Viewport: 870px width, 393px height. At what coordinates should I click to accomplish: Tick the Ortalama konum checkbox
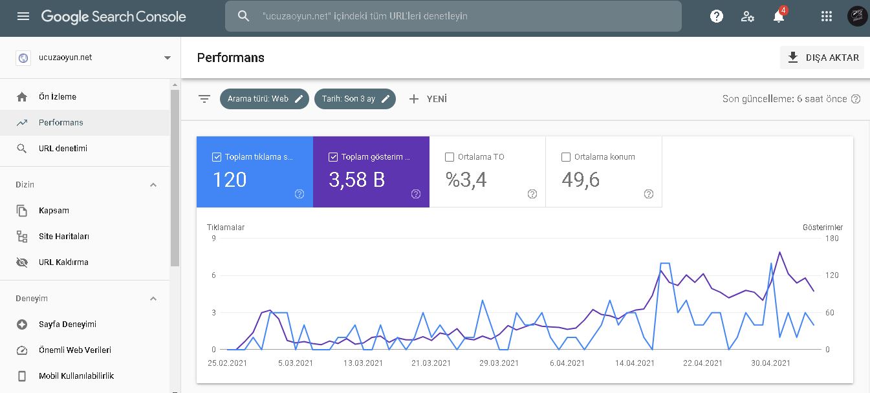[x=566, y=157]
